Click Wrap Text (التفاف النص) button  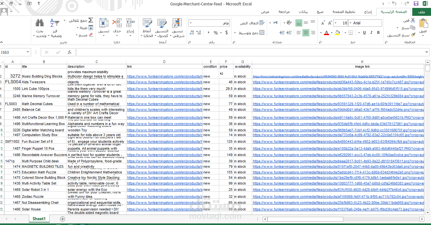(252, 23)
